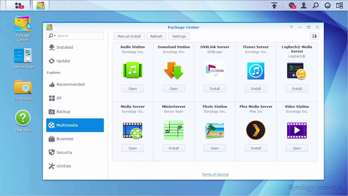The height and width of the screenshot is (196, 348).
Task: Click Package Center tab in the taskbar
Action: tap(41, 5)
